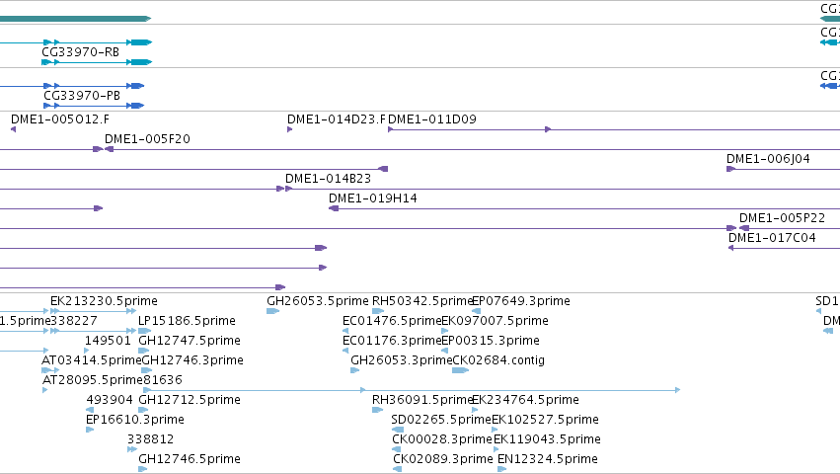This screenshot has height=474, width=840.
Task: Select the EK234764.5prime EST label
Action: pos(525,400)
